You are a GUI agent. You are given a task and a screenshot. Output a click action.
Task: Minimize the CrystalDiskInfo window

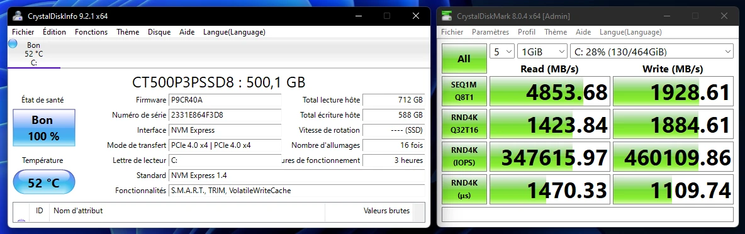pyautogui.click(x=358, y=16)
